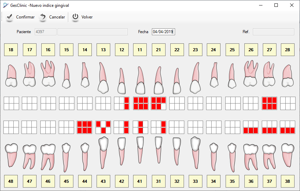
Task: Click the Ref. input field
Action: pos(273,32)
